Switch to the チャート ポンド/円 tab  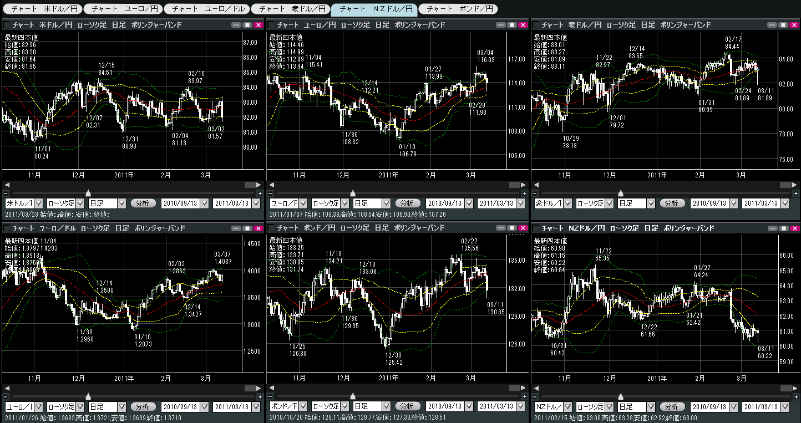[x=458, y=9]
